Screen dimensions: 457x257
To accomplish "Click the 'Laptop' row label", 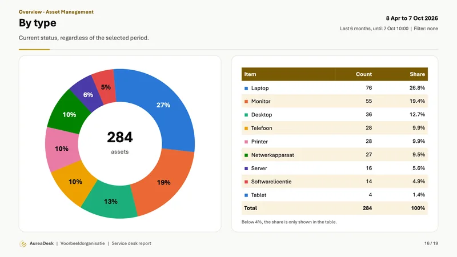I will pos(260,88).
